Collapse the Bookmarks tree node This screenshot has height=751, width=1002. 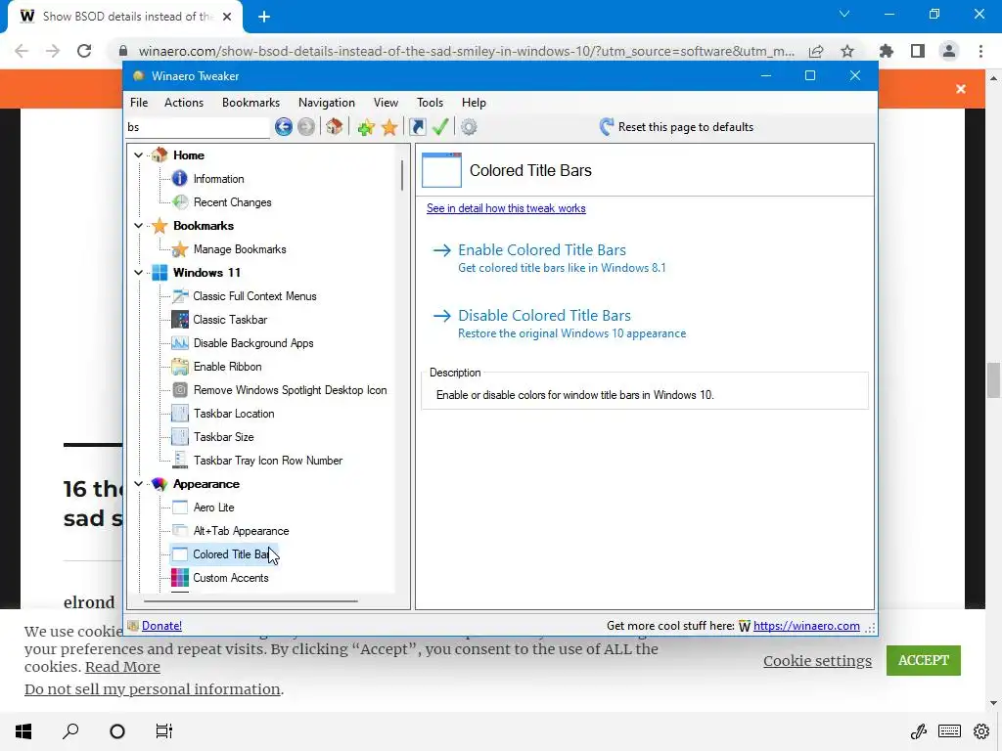pyautogui.click(x=138, y=226)
